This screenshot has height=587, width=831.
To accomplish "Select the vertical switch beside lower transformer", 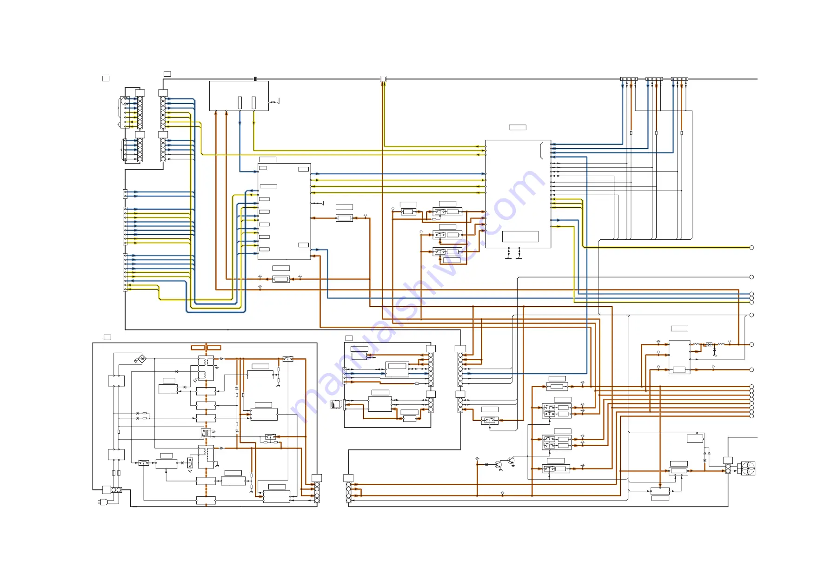I will pyautogui.click(x=190, y=462).
